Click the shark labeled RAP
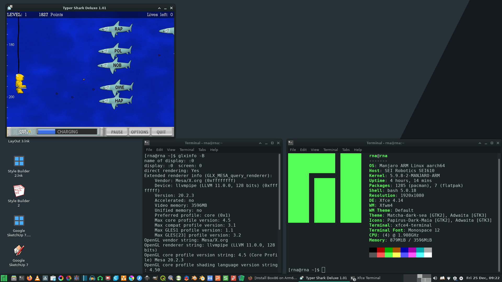 [116, 29]
